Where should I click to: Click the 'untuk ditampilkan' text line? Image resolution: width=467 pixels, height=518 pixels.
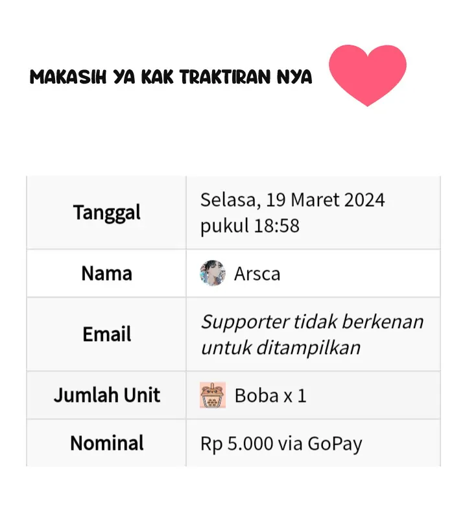(x=281, y=348)
